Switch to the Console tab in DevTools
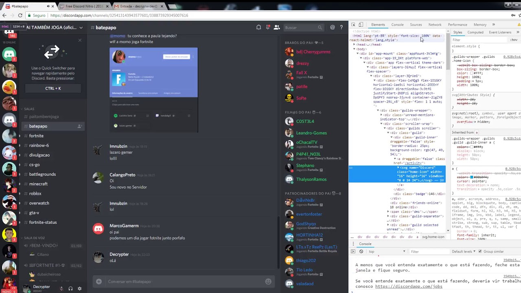 point(397,25)
